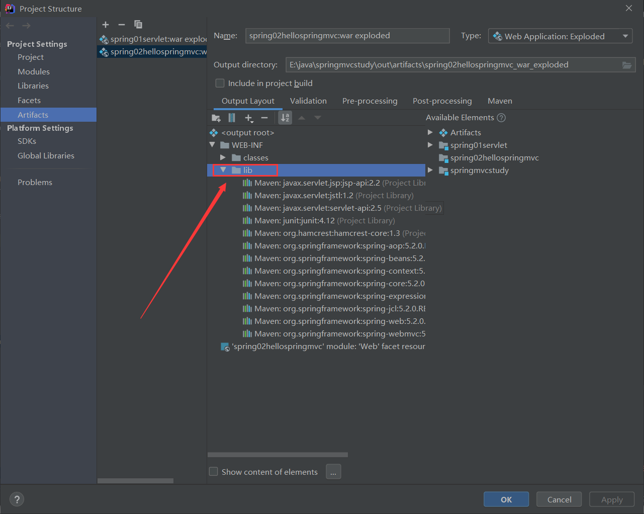Move the selected layout element up
The width and height of the screenshot is (644, 514).
[x=302, y=118]
